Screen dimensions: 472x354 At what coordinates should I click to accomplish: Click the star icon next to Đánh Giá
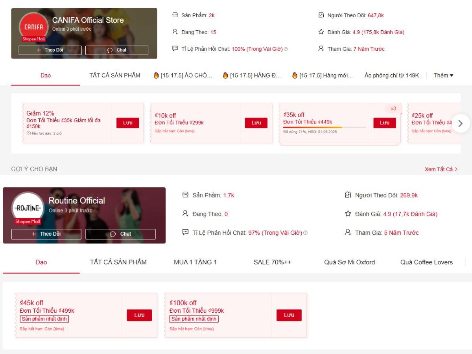(321, 32)
